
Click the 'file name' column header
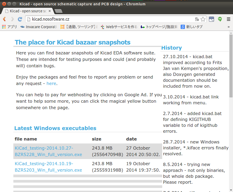pos(26,139)
